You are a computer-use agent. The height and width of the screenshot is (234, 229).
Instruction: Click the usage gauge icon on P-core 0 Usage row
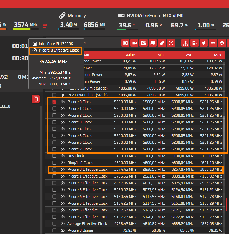pos(63,230)
